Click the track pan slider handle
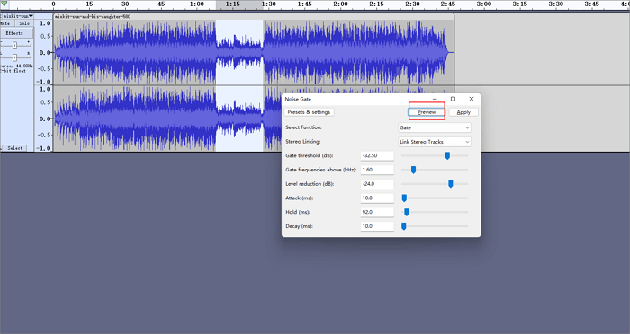Viewport: 630px width, 334px height. pyautogui.click(x=15, y=57)
